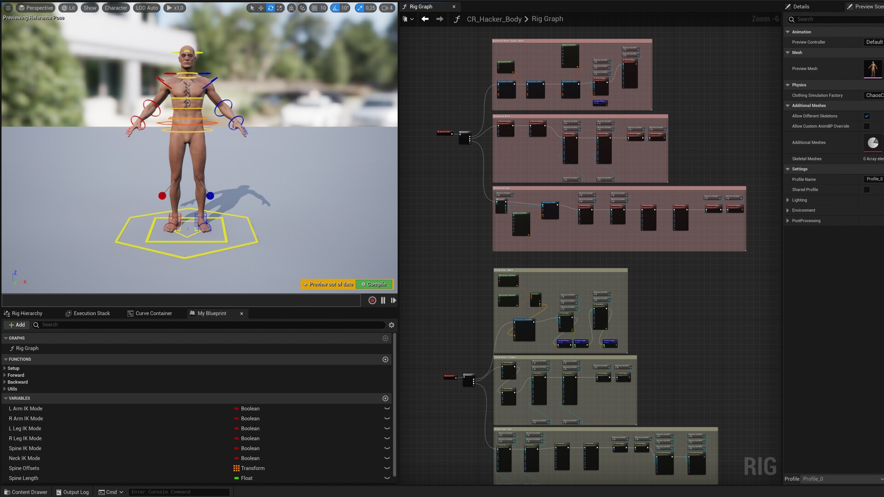Add a new function with plus icon
Screen dimensions: 884x497
click(385, 359)
